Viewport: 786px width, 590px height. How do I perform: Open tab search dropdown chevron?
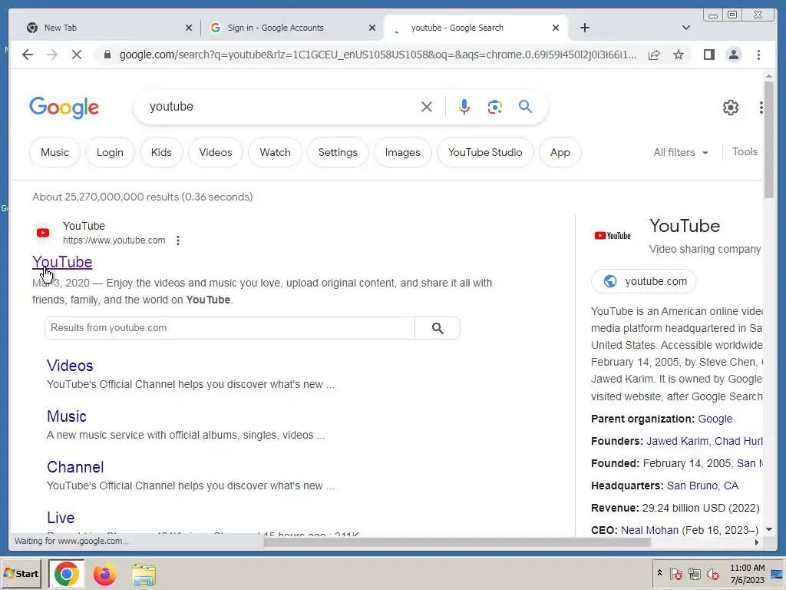coord(686,28)
